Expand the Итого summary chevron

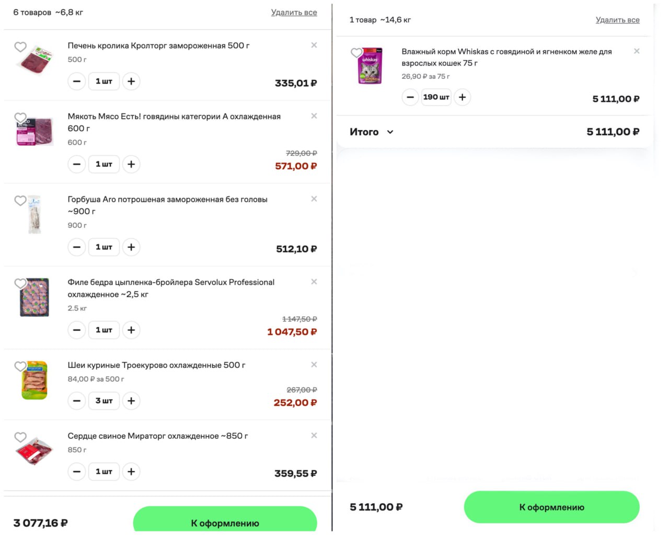(390, 132)
